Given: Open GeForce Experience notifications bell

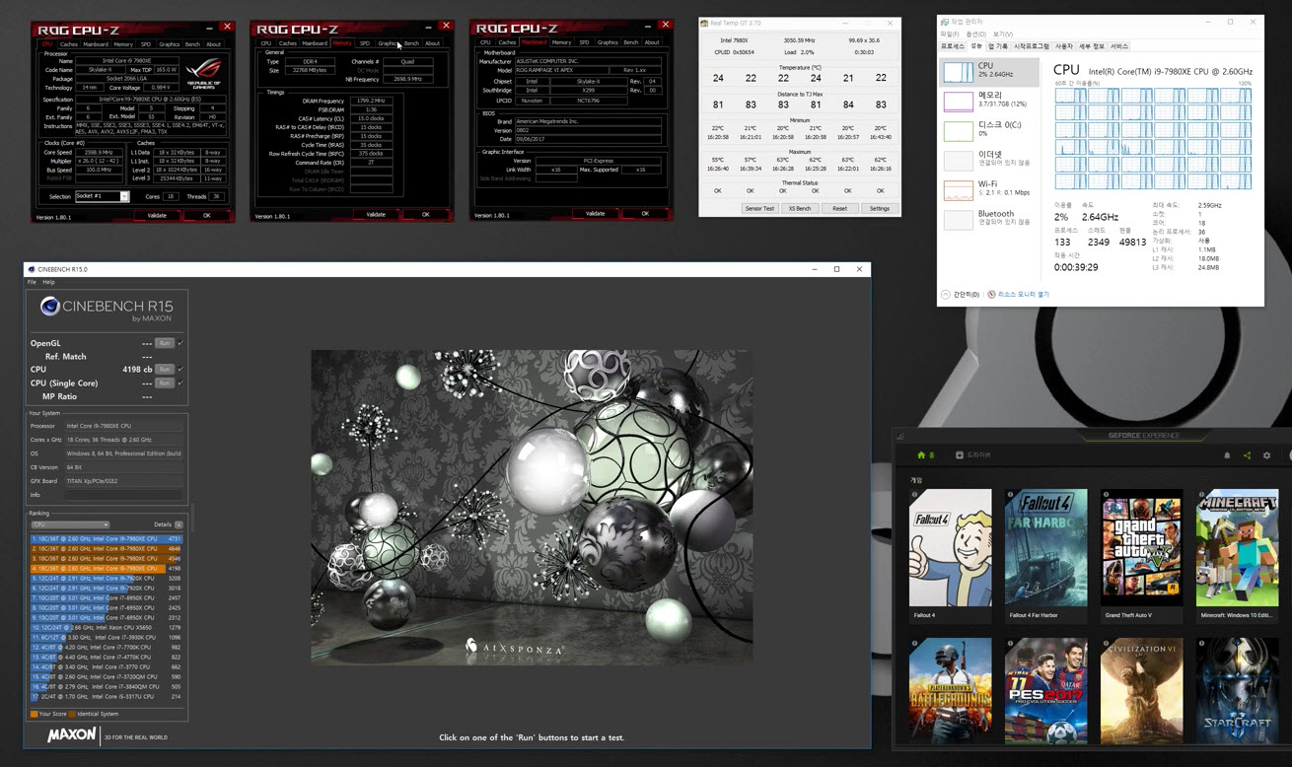Looking at the screenshot, I should tap(1227, 455).
